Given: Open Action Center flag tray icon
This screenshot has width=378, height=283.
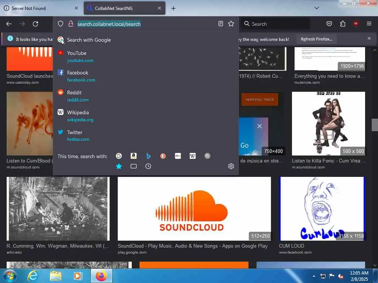Looking at the screenshot, I should [332, 276].
